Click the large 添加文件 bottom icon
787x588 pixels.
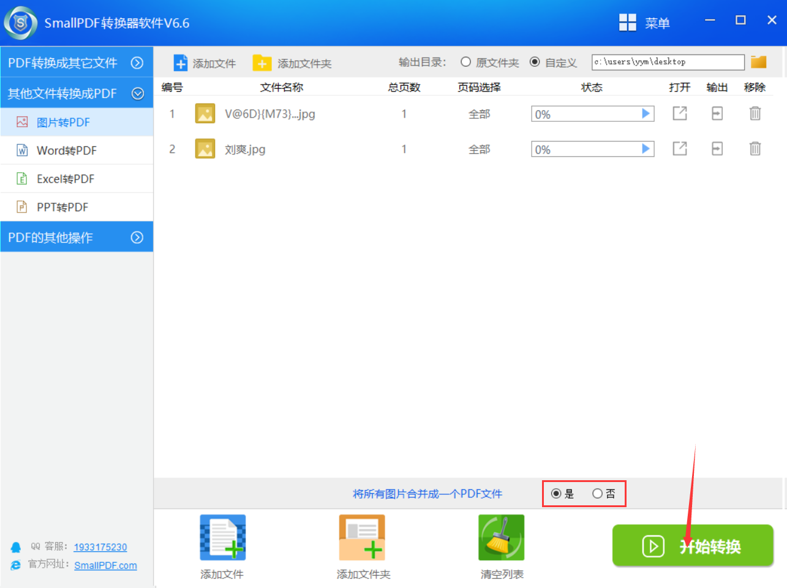click(222, 538)
